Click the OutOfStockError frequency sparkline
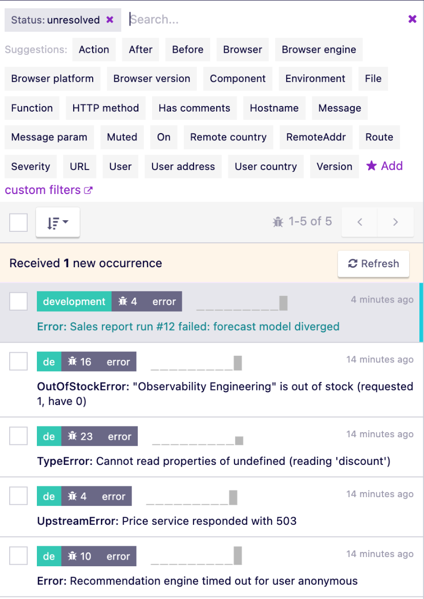Screen dimensions: 424x599 click(196, 363)
